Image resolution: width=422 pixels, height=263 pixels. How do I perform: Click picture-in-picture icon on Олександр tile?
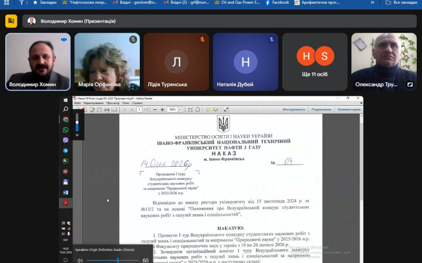pos(410,84)
